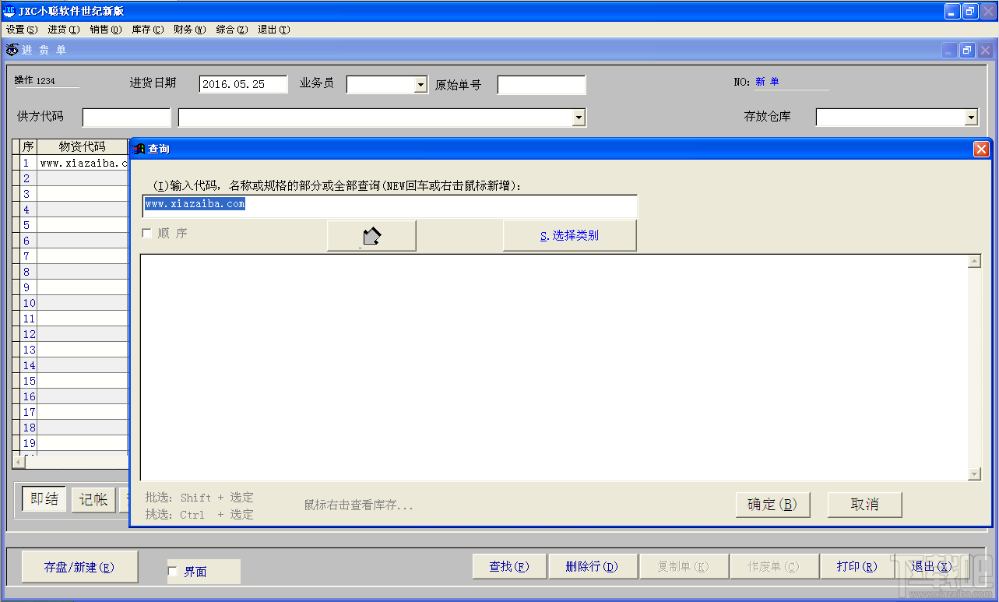Open the 综合(Z) menu
This screenshot has height=602, width=999.
pos(232,30)
